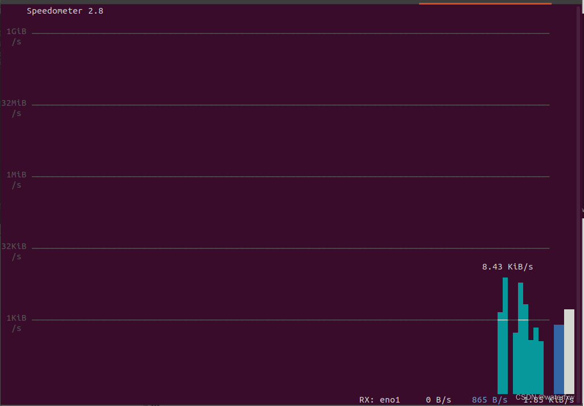Click the 865 B/s rate value
The width and height of the screenshot is (584, 406).
(490, 400)
